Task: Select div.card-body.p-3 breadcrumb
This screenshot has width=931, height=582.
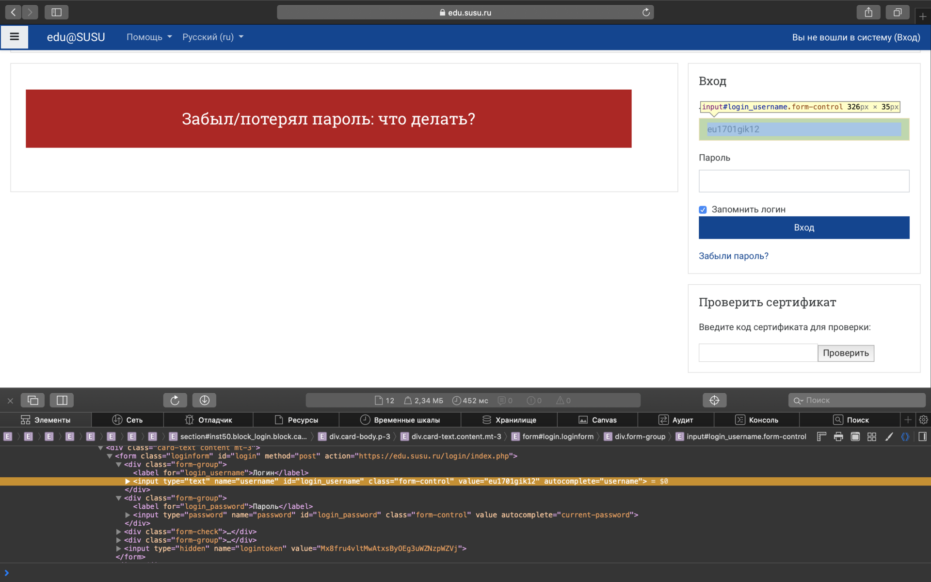Action: (354, 436)
